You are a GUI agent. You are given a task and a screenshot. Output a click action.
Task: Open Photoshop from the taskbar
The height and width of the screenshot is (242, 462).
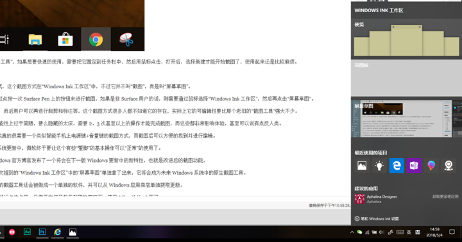pos(42,232)
